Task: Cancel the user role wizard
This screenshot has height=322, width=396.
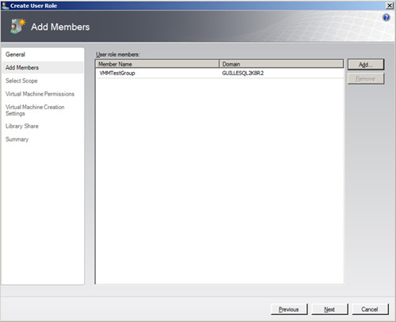Action: pyautogui.click(x=370, y=309)
